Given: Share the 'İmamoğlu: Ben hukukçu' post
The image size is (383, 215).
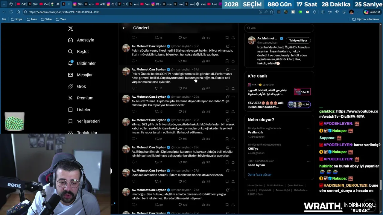Looking at the screenshot, I should (x=233, y=205).
